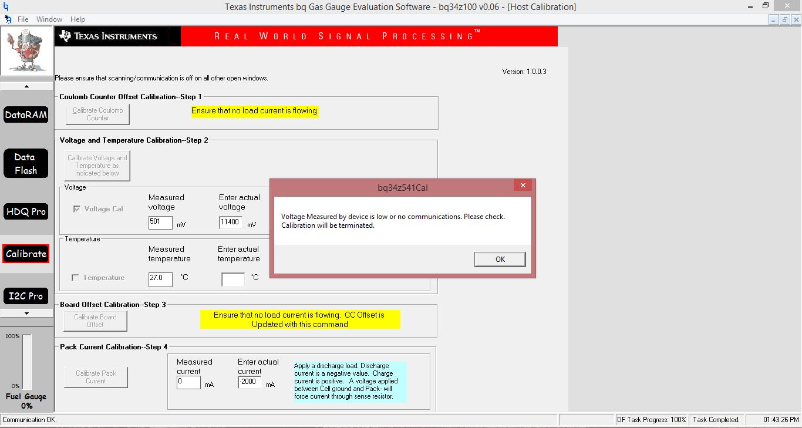Click Calibrate Board Offset button
Viewport: 802px width, 428px height.
point(95,321)
